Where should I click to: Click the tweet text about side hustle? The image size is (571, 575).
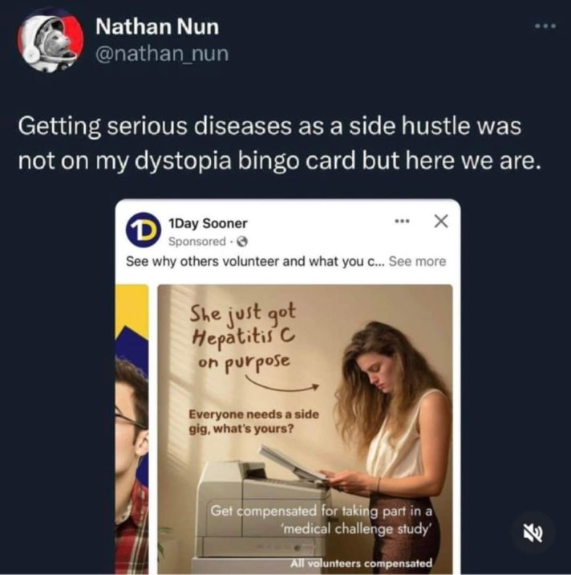279,144
